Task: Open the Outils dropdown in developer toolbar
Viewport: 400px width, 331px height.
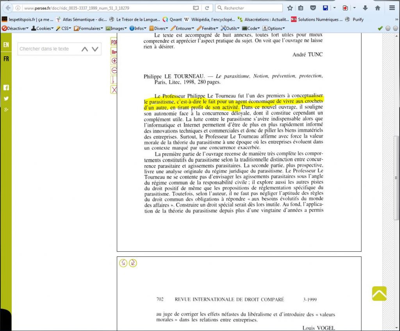Action: (230, 28)
